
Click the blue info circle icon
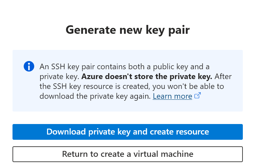(29, 66)
